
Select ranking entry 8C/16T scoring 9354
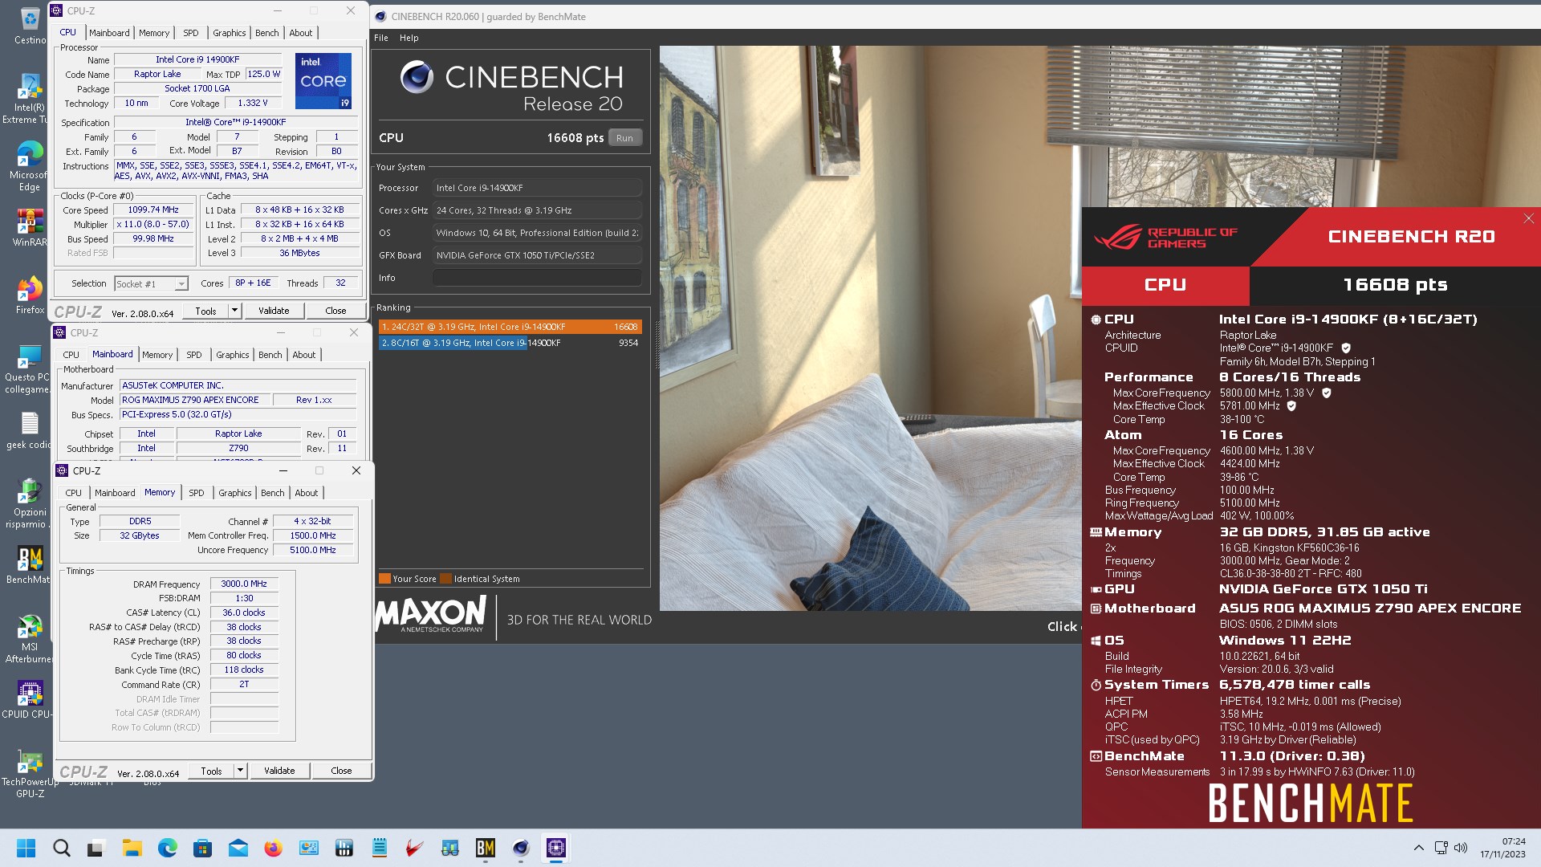(x=510, y=343)
